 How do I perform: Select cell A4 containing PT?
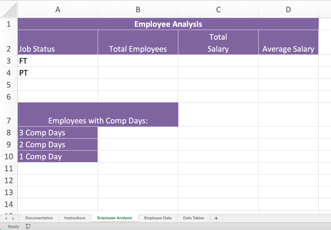click(58, 73)
